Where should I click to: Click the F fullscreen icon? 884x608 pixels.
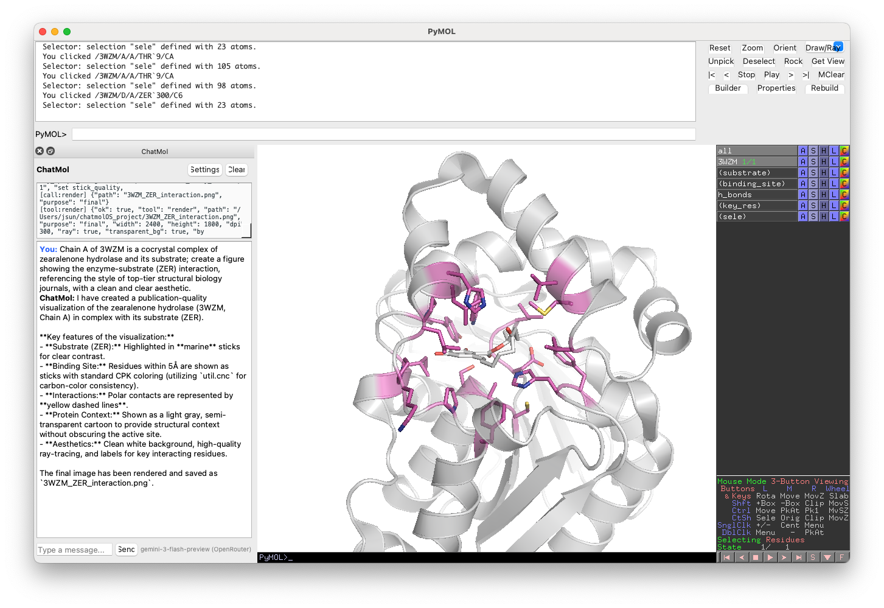point(841,557)
